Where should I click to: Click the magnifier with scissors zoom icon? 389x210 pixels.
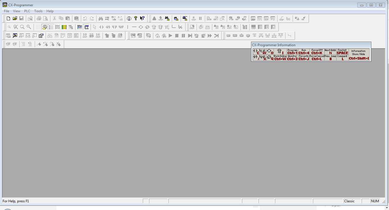[16, 27]
